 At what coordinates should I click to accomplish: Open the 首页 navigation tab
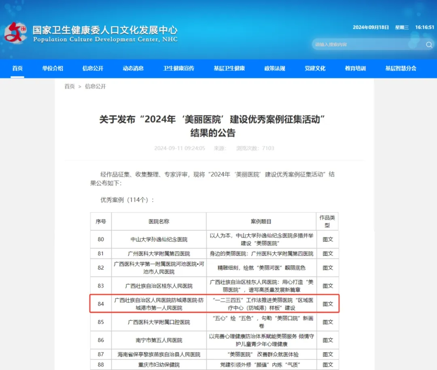tap(17, 68)
